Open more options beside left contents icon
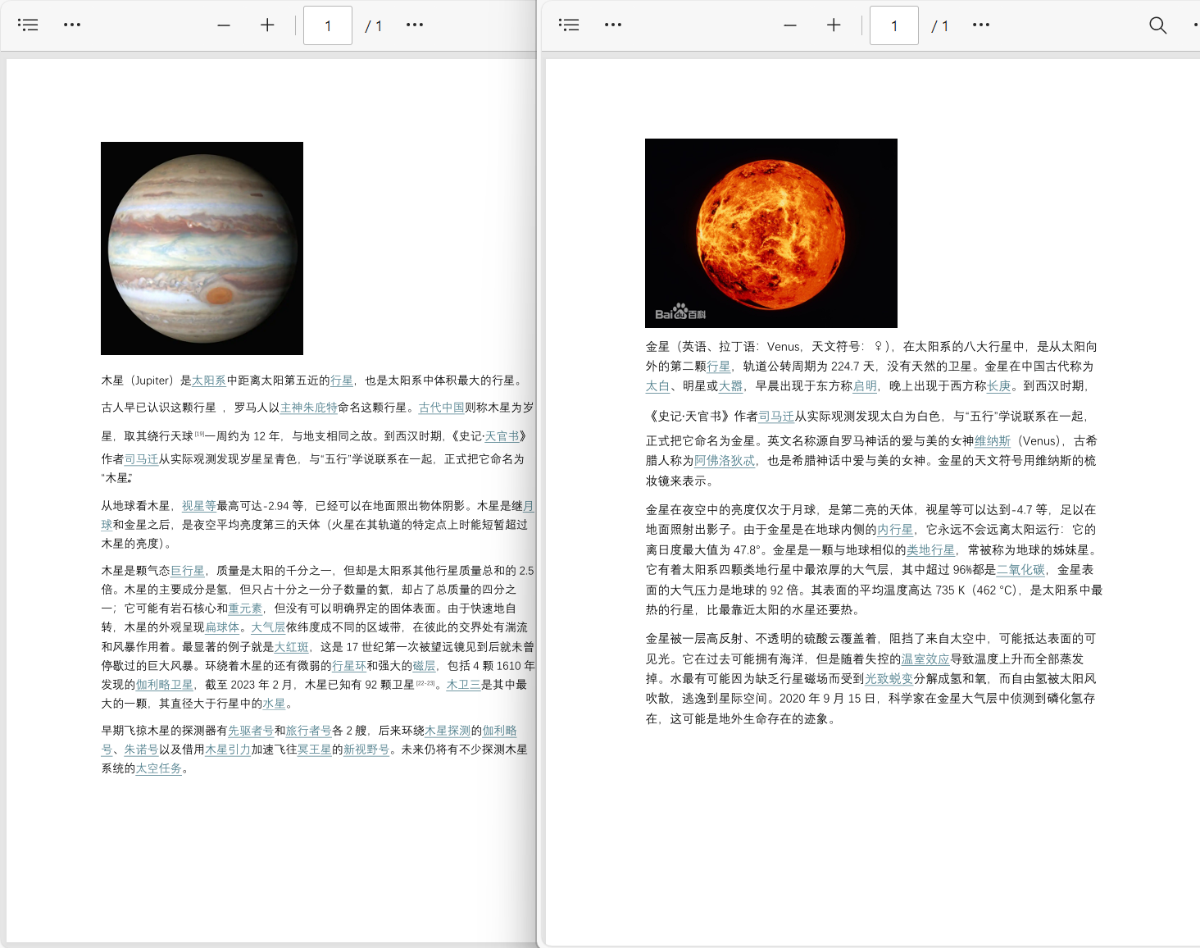Viewport: 1200px width, 948px height. tap(72, 25)
